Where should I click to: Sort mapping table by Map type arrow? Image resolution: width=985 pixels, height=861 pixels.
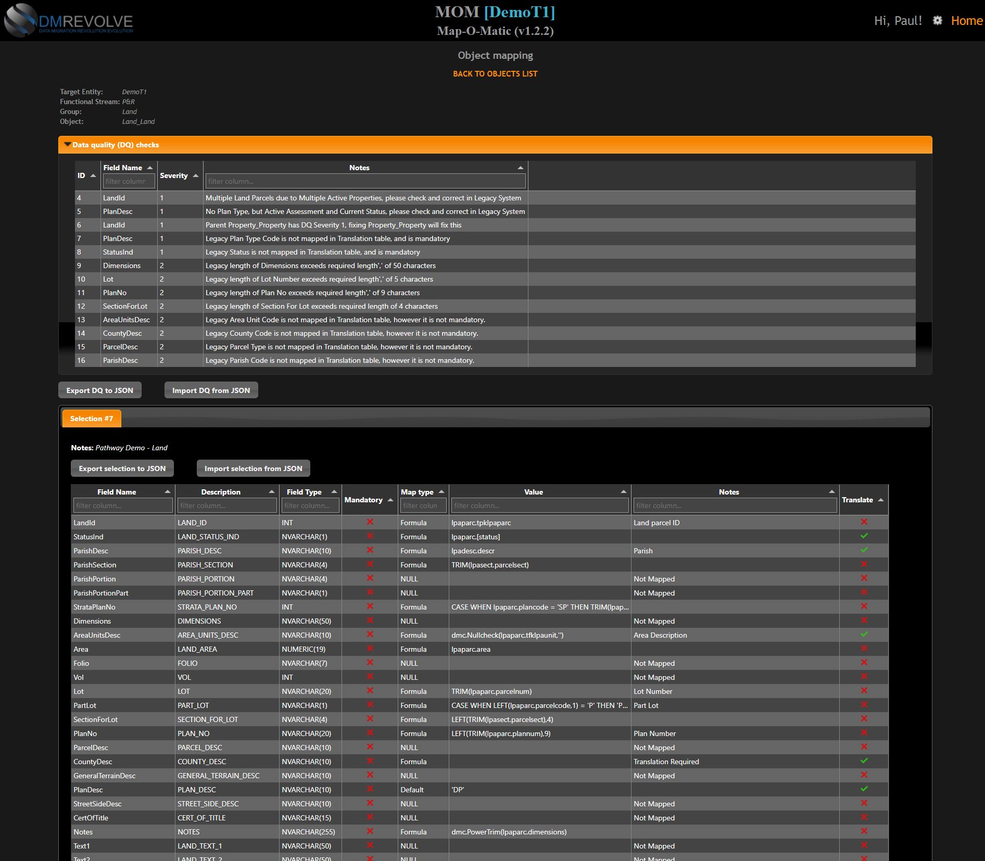point(441,492)
